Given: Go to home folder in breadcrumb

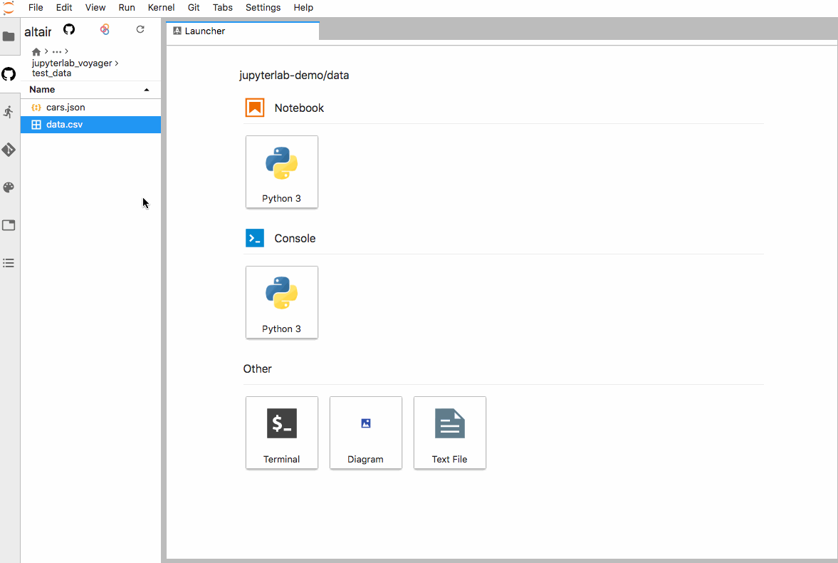Looking at the screenshot, I should pos(36,52).
